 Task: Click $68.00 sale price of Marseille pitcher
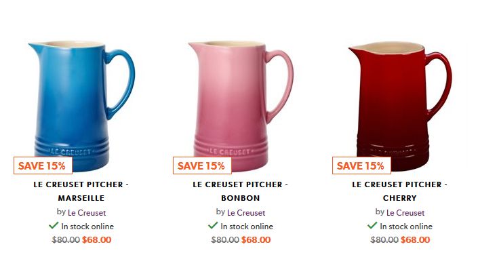pos(97,239)
